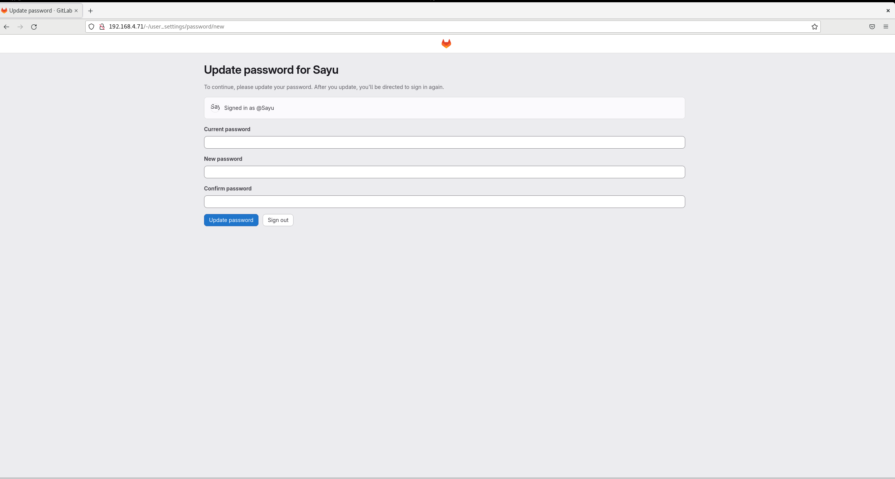The width and height of the screenshot is (895, 479).
Task: Bookmark this page with the star icon
Action: [x=814, y=27]
